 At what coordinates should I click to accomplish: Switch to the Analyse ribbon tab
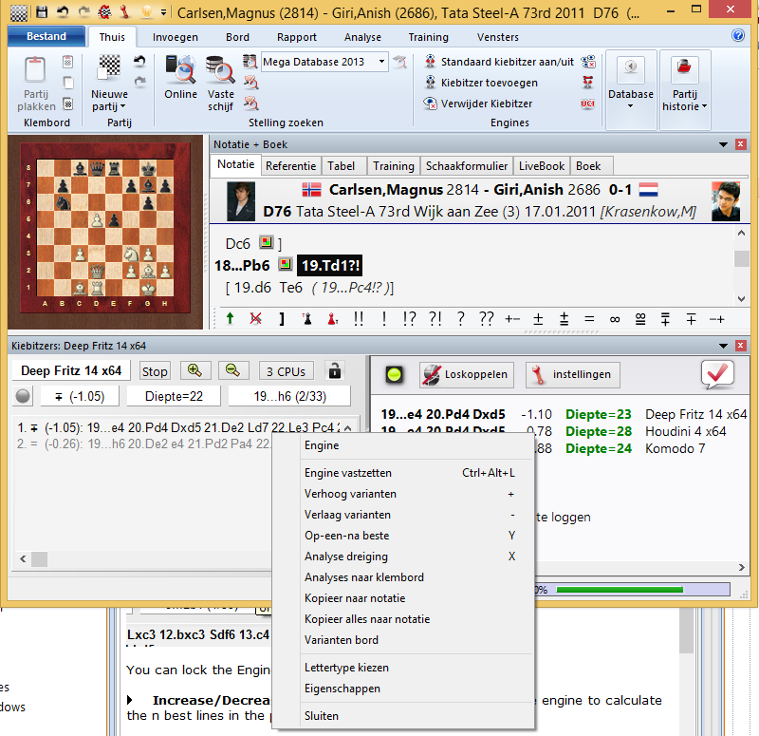pyautogui.click(x=362, y=37)
